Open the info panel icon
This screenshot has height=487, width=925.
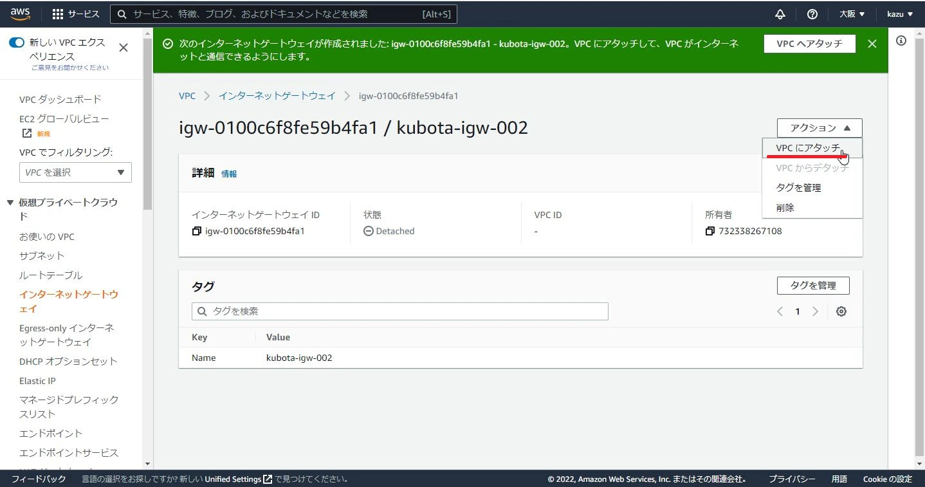pos(901,41)
